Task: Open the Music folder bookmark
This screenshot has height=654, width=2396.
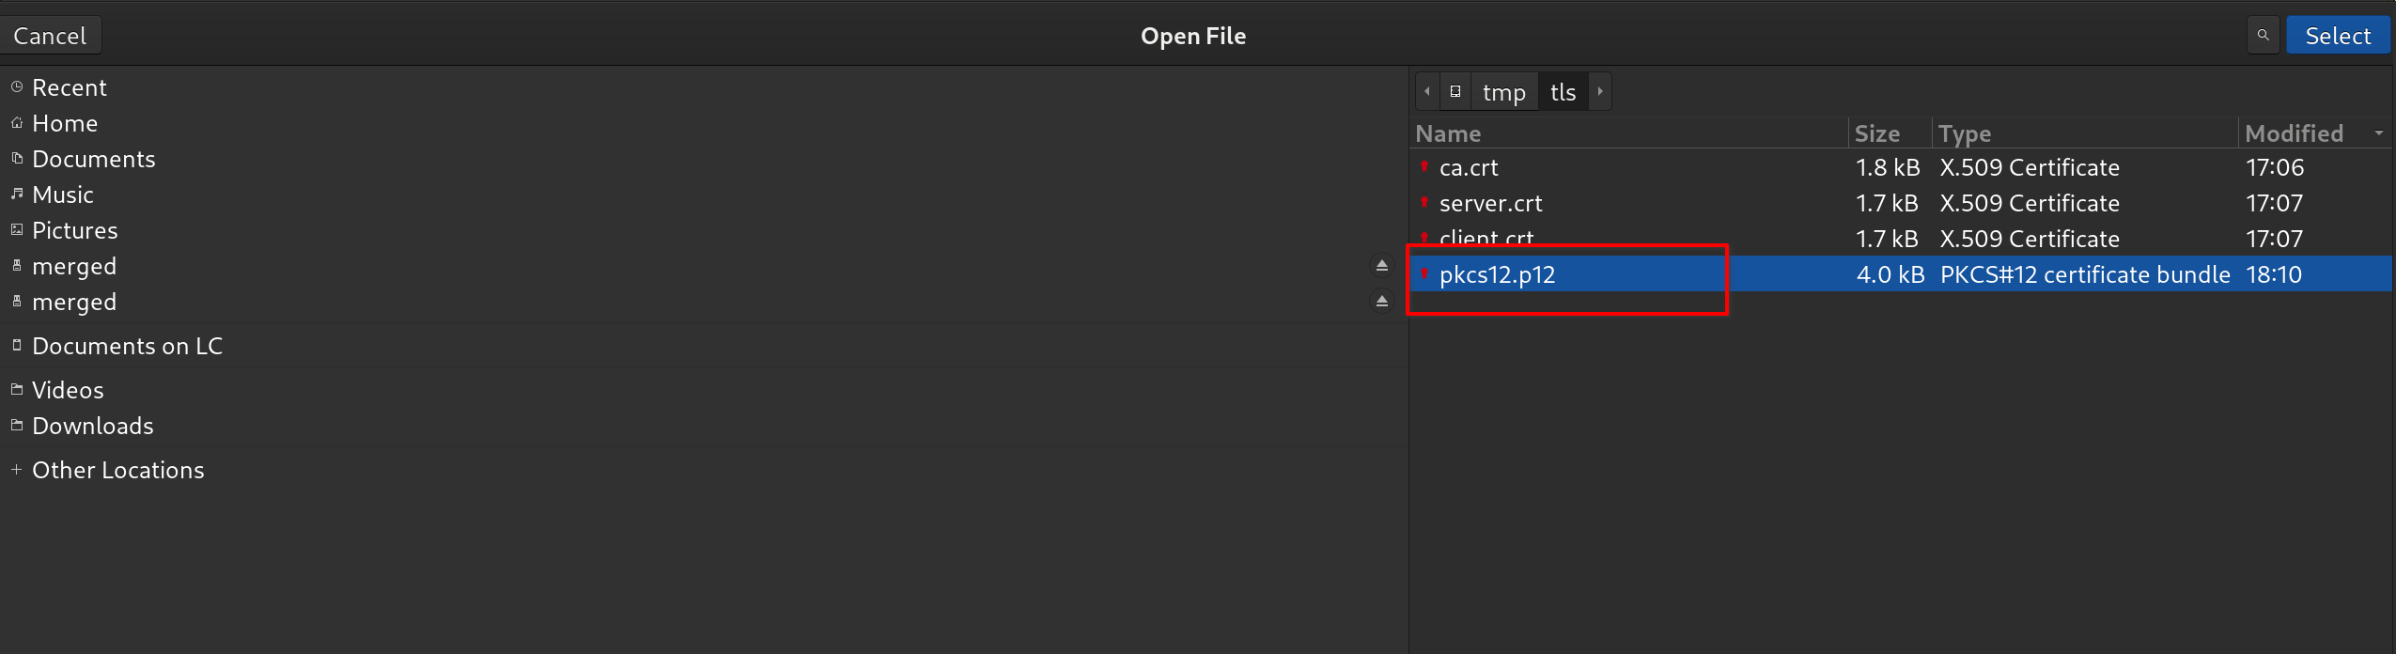Action: pyautogui.click(x=62, y=195)
